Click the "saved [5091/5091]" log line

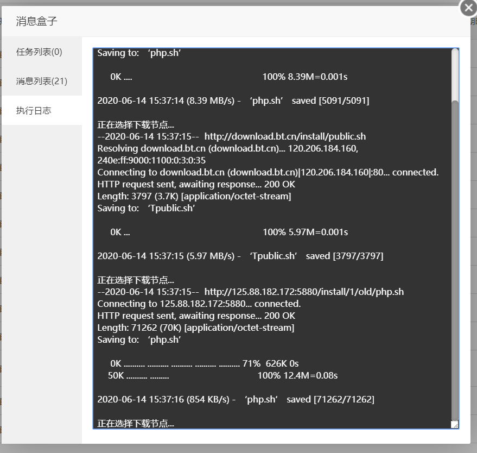point(233,100)
